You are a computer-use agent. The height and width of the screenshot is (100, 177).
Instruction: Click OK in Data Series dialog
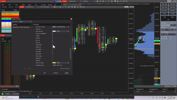[x=45, y=73]
